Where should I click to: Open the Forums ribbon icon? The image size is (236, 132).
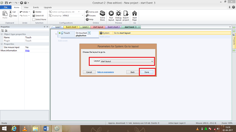(87, 16)
